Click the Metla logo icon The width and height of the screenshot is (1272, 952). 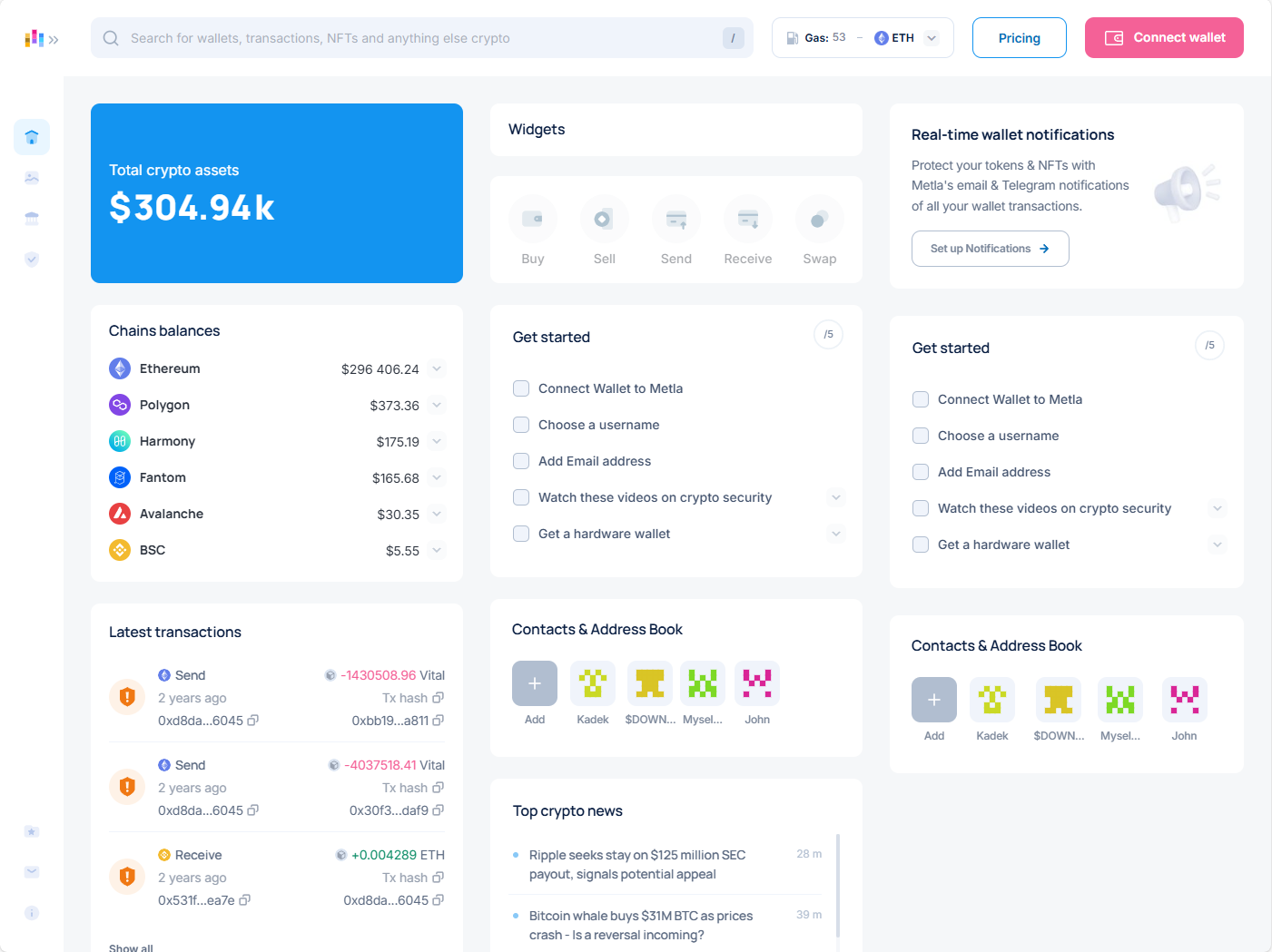point(34,38)
